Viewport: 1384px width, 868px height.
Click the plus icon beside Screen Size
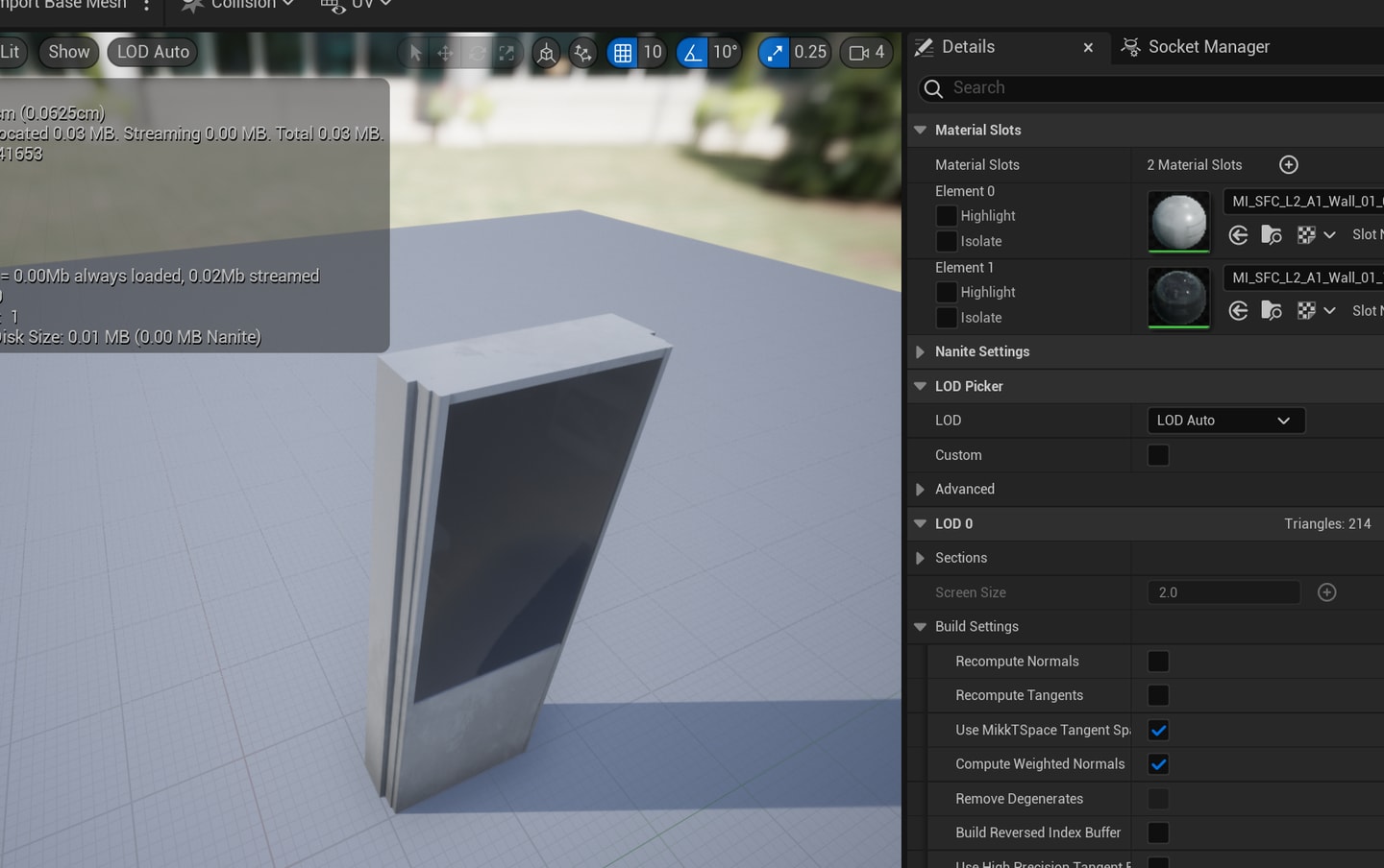tap(1327, 592)
